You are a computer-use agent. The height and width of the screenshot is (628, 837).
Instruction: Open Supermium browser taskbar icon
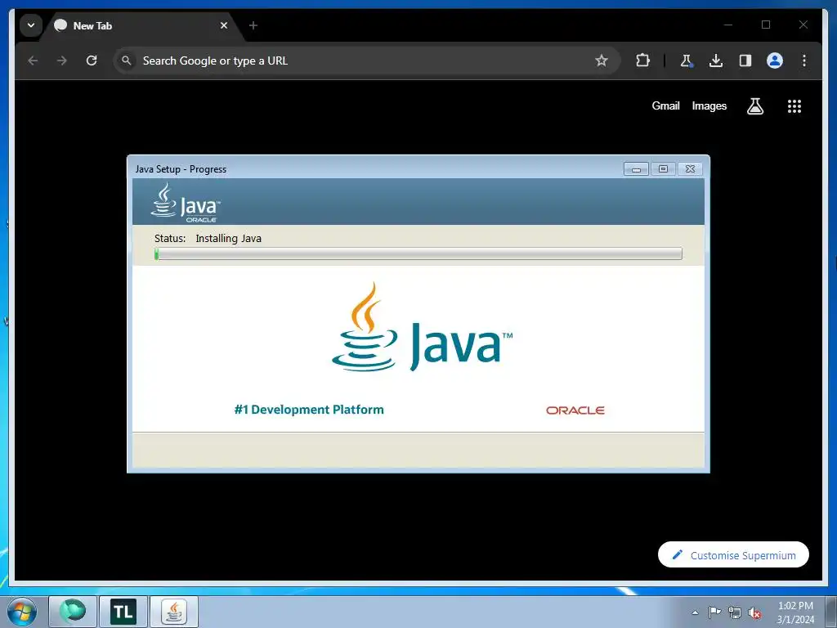[x=73, y=612]
